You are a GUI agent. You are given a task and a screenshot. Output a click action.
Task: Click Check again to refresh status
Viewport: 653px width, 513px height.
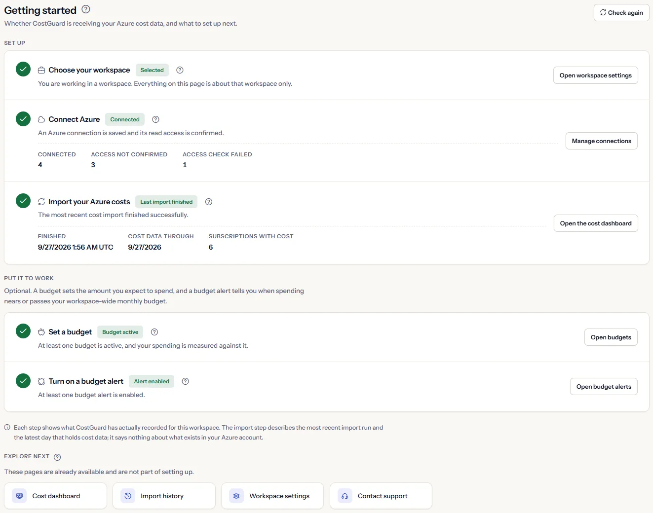point(621,13)
